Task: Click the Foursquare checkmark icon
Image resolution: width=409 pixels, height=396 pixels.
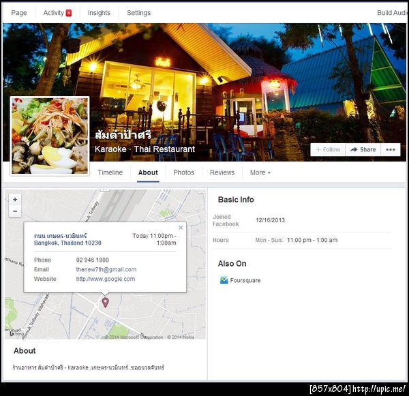Action: coord(224,280)
